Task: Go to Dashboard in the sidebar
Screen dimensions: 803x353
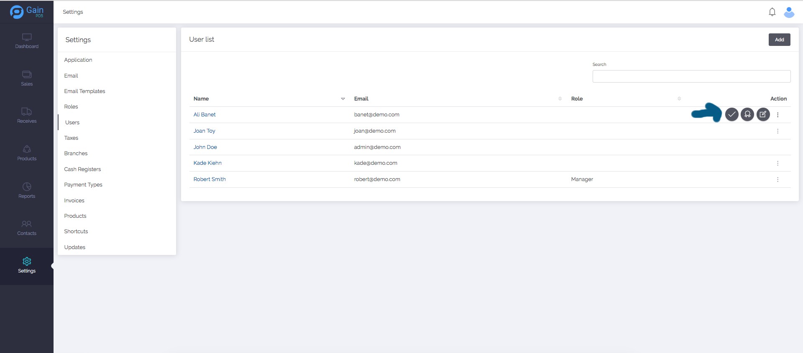Action: click(x=27, y=41)
